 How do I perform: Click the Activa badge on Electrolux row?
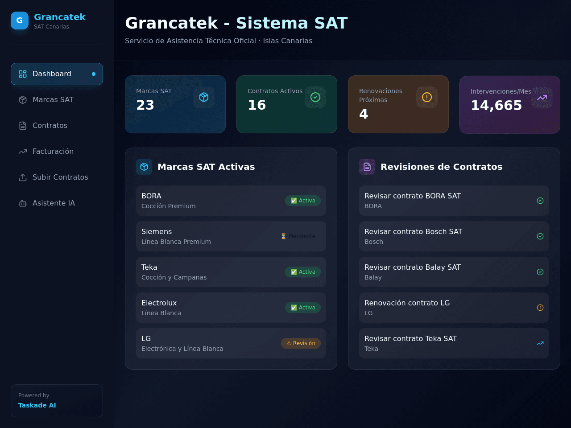tap(303, 308)
